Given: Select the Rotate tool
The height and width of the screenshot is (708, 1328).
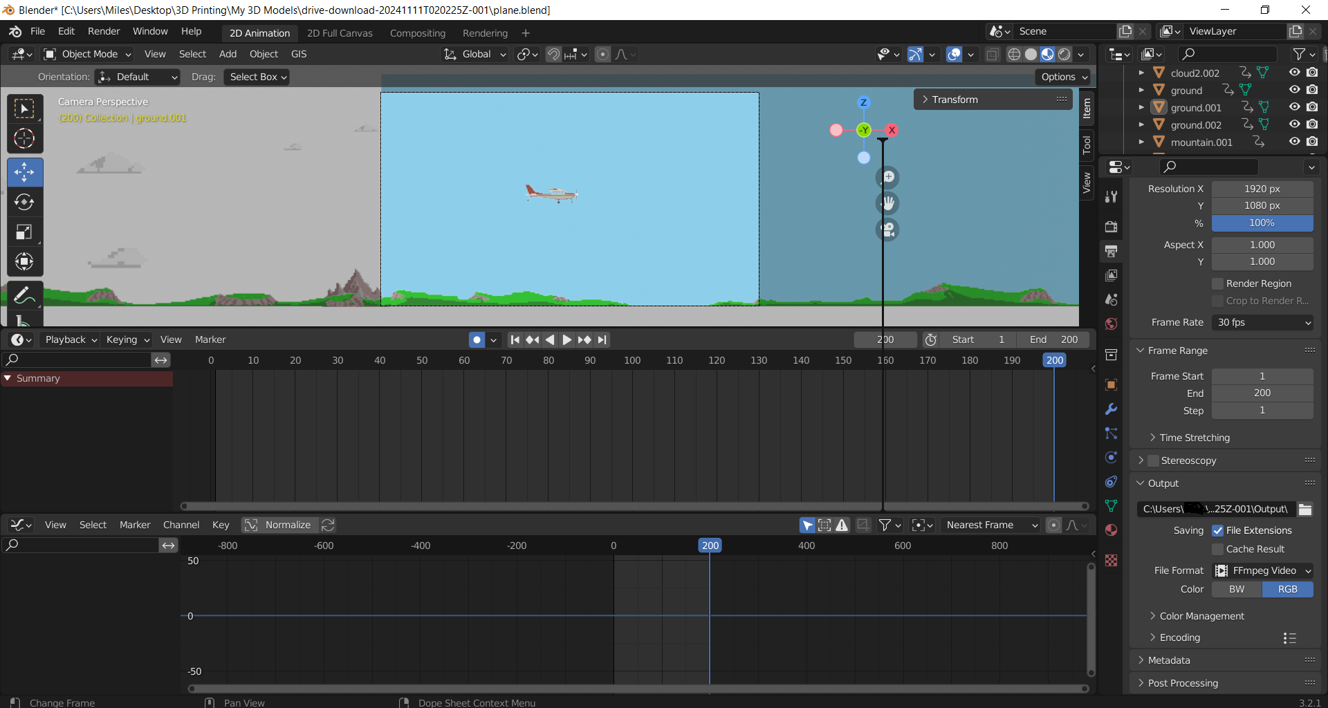Looking at the screenshot, I should pos(25,202).
